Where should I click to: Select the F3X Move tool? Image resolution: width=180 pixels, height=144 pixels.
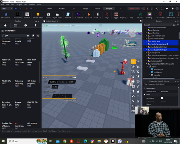(133, 62)
